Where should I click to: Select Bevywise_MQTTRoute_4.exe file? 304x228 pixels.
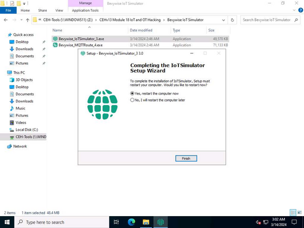point(140,45)
